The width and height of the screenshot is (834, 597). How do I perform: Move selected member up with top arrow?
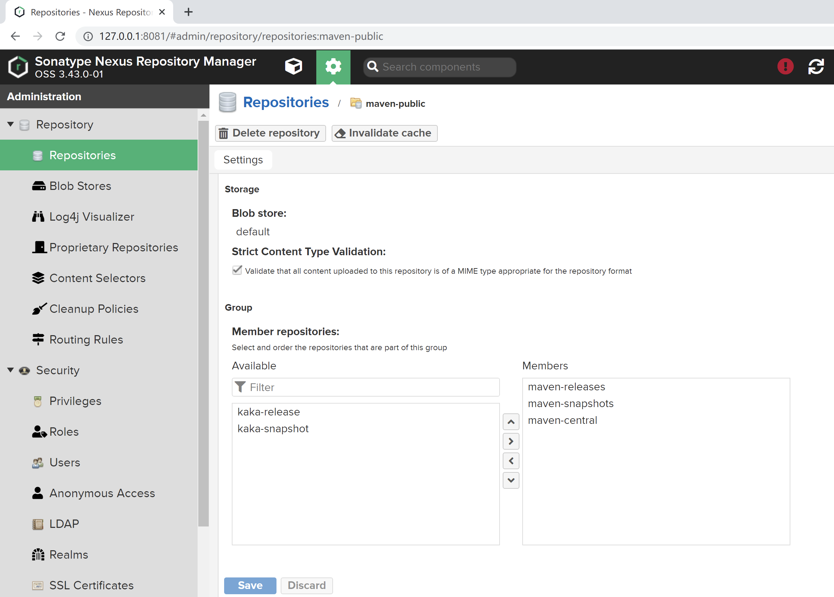click(510, 422)
